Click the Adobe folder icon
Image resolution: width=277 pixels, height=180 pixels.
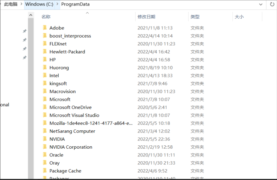(45, 28)
